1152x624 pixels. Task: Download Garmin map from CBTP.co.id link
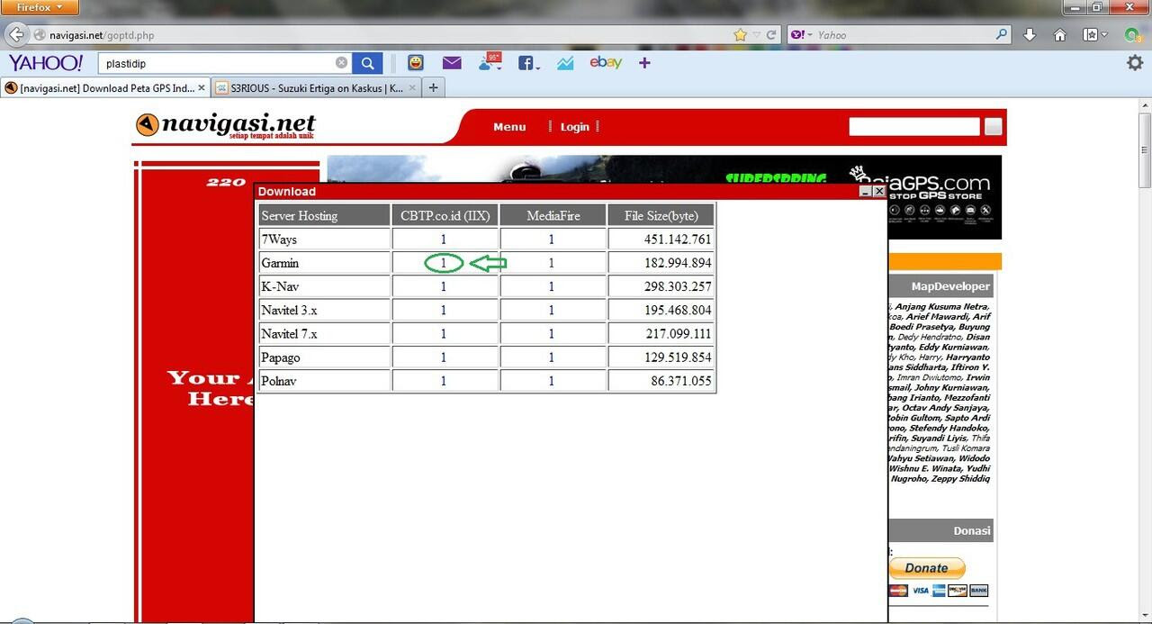[444, 263]
